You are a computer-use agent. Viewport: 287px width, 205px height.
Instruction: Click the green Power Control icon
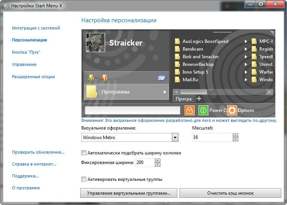pyautogui.click(x=203, y=110)
